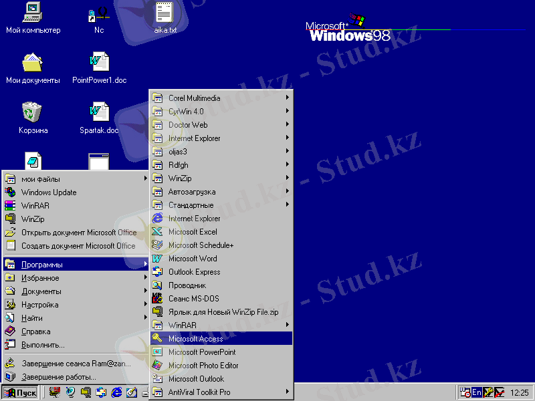Launch Microsoft Access from Programs menu
This screenshot has height=401, width=535.
coord(195,339)
